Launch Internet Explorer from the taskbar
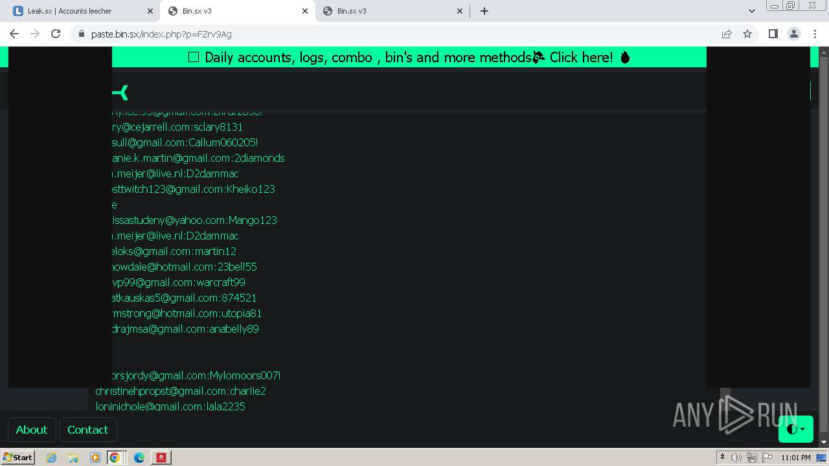Image resolution: width=829 pixels, height=466 pixels. 51,458
